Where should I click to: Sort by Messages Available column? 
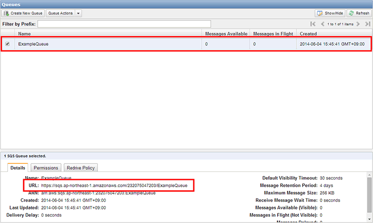[x=226, y=34]
